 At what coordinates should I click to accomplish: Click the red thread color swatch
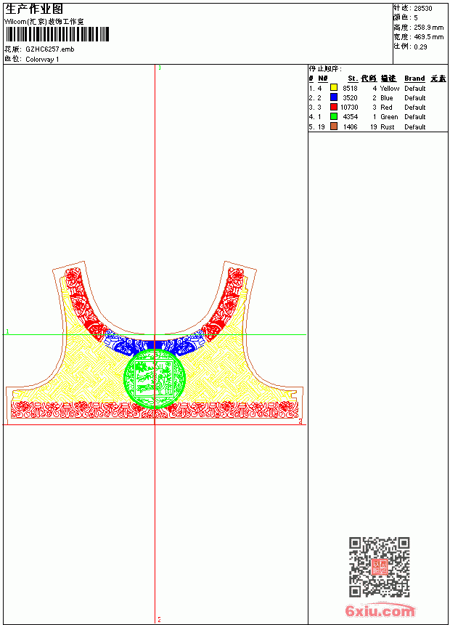point(334,107)
